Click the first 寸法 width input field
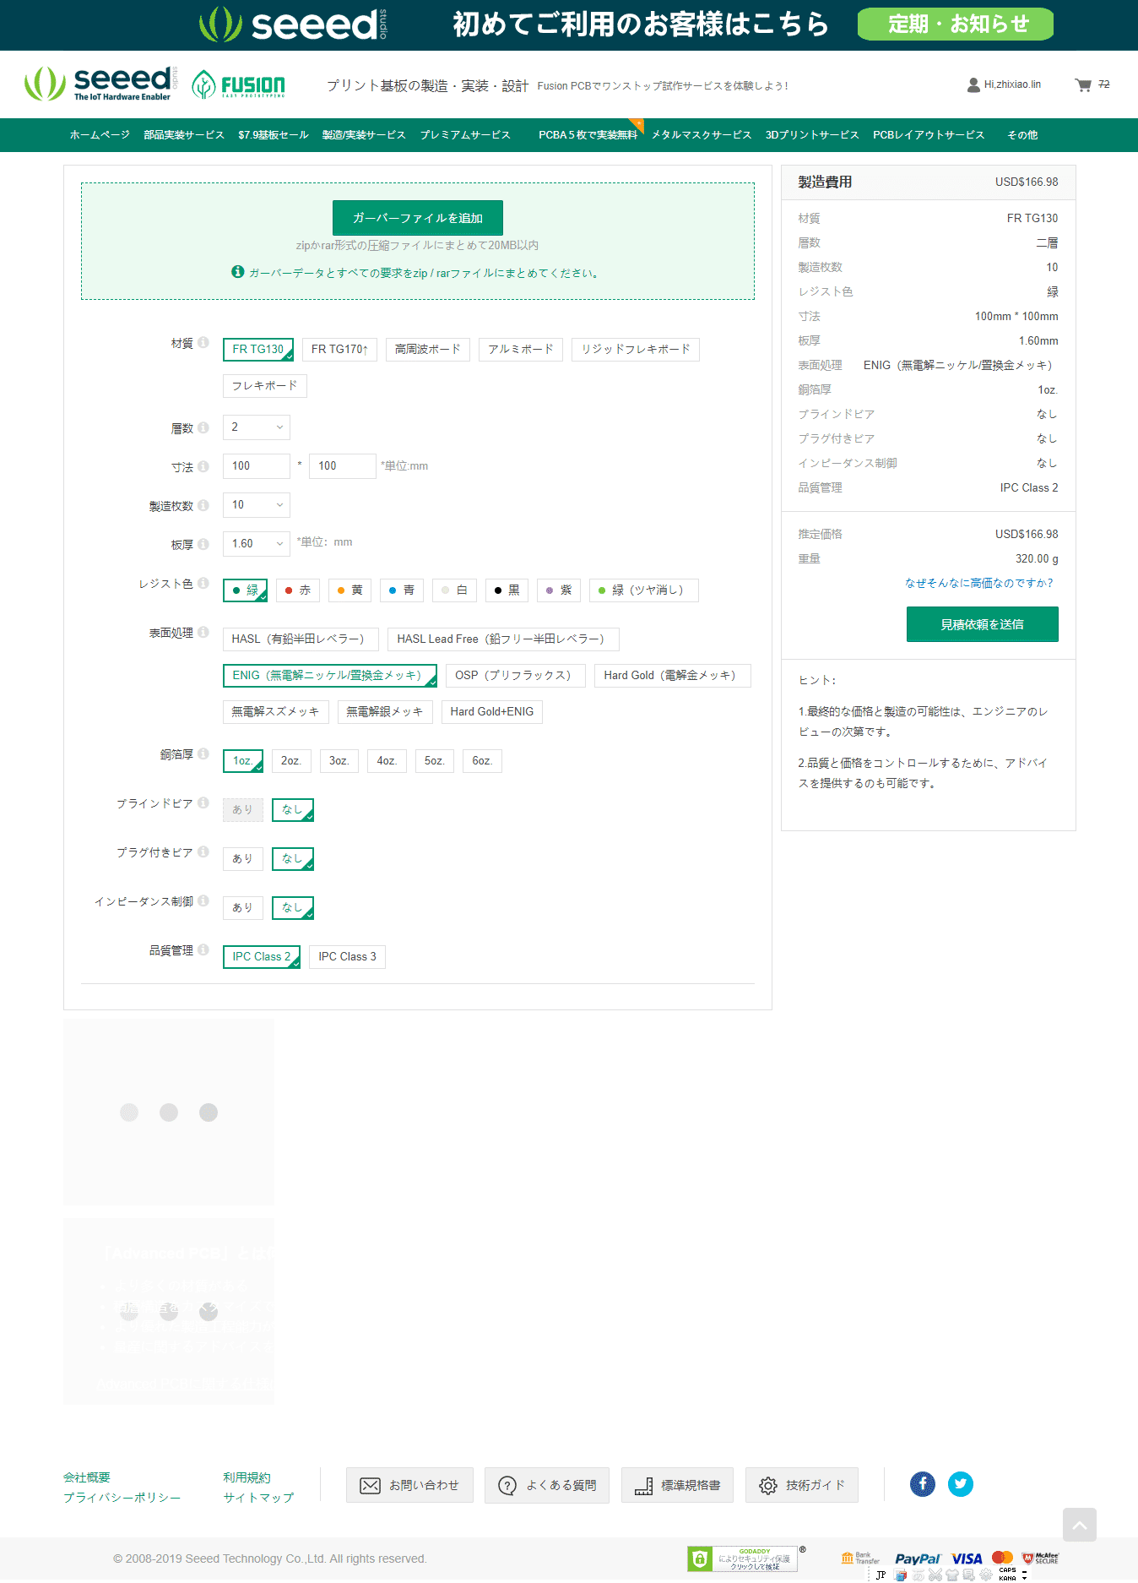 (257, 466)
